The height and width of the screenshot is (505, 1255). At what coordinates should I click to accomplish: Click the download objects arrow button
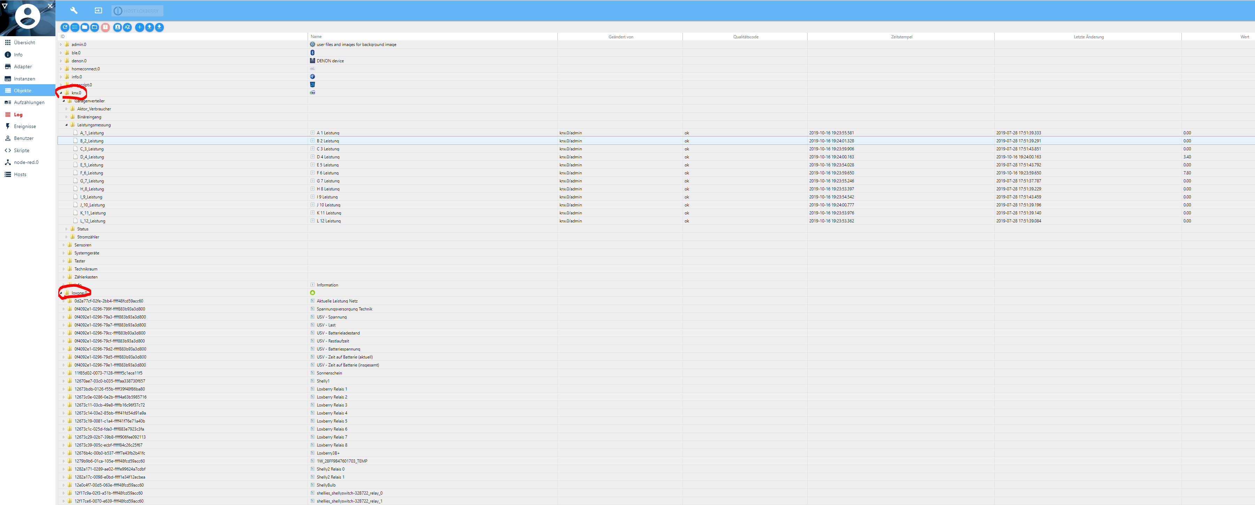159,27
